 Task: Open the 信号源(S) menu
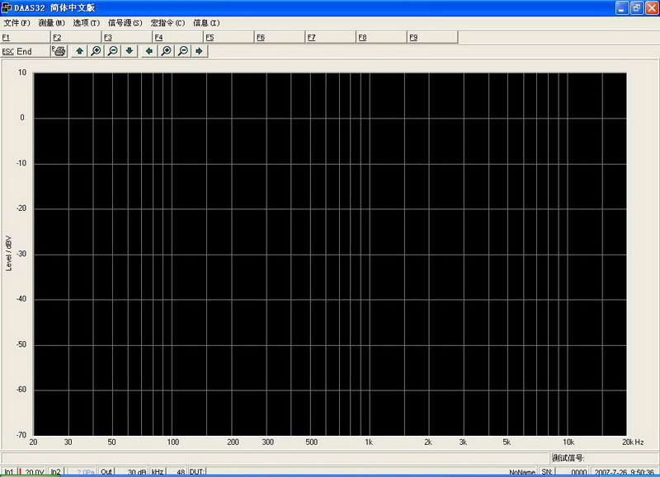(125, 23)
